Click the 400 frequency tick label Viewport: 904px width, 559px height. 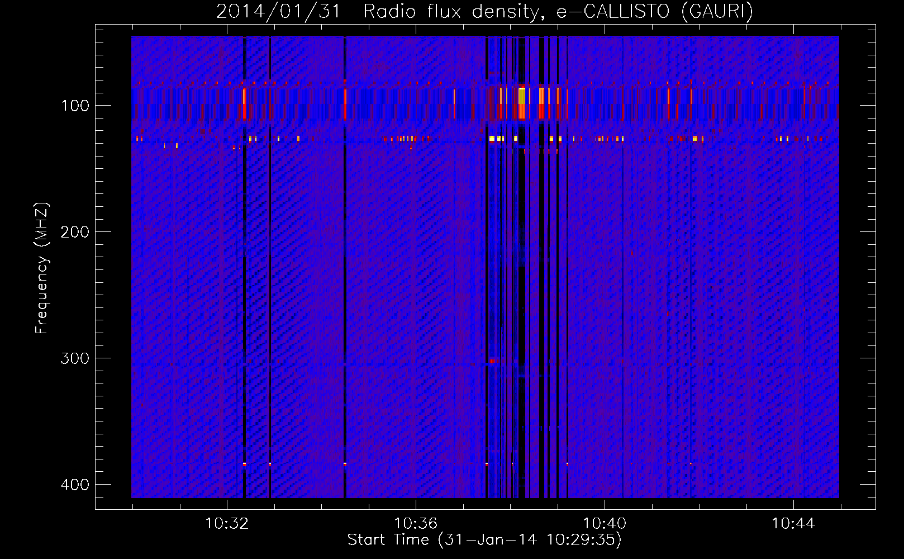[75, 485]
